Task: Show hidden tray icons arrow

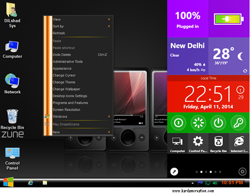Action: (x=193, y=183)
